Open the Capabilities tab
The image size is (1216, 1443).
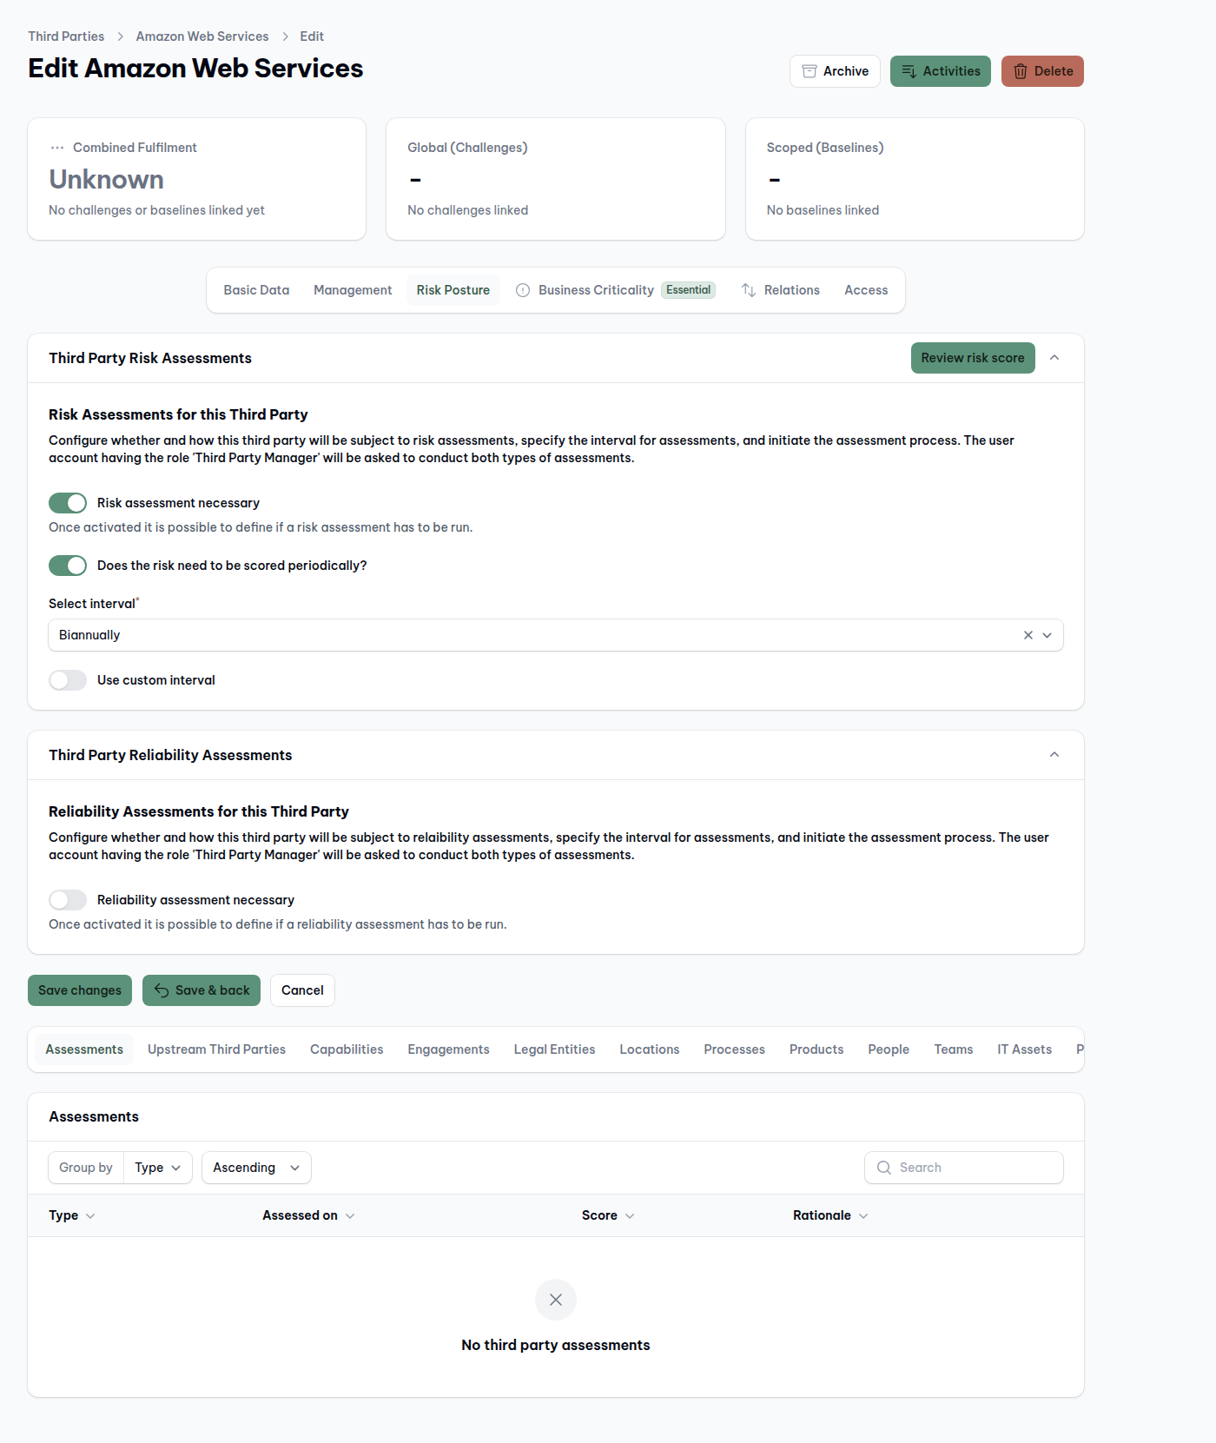347,1049
